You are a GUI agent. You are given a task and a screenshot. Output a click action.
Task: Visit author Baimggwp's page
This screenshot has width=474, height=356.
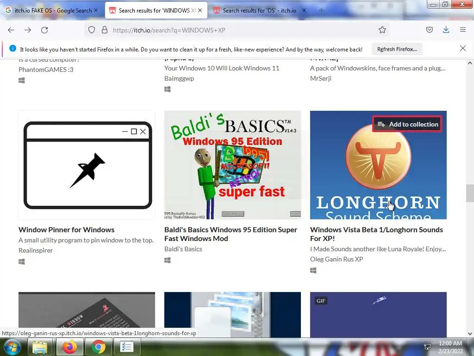(x=179, y=78)
